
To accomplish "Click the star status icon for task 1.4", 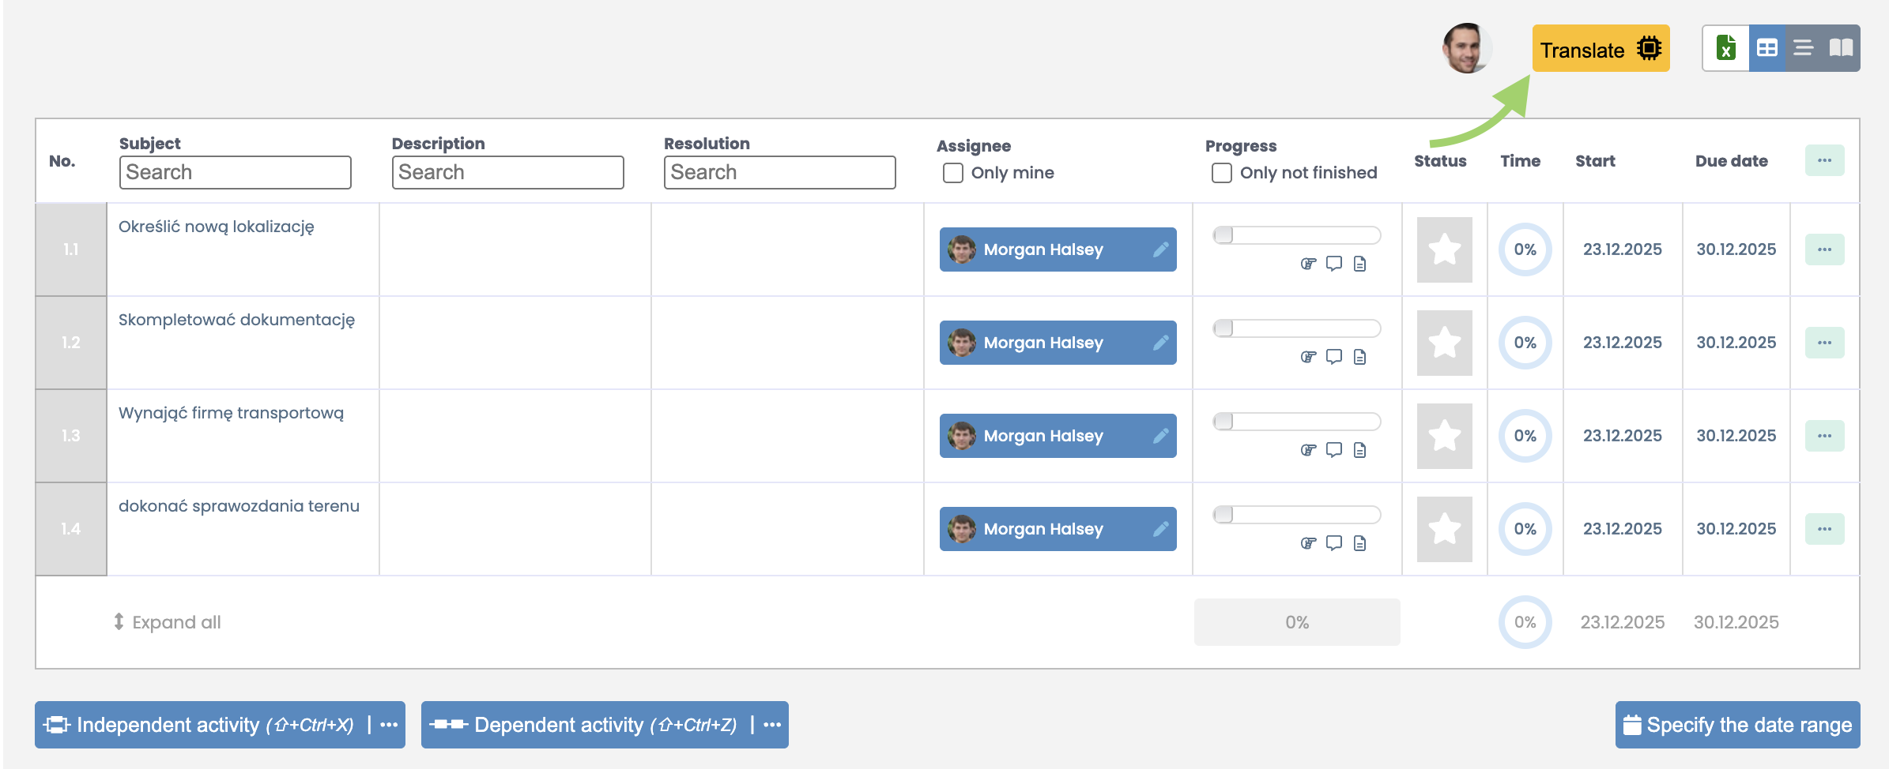I will (x=1444, y=528).
